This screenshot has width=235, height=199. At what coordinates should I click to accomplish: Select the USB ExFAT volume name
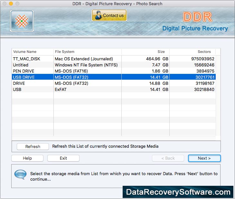pos(17,90)
